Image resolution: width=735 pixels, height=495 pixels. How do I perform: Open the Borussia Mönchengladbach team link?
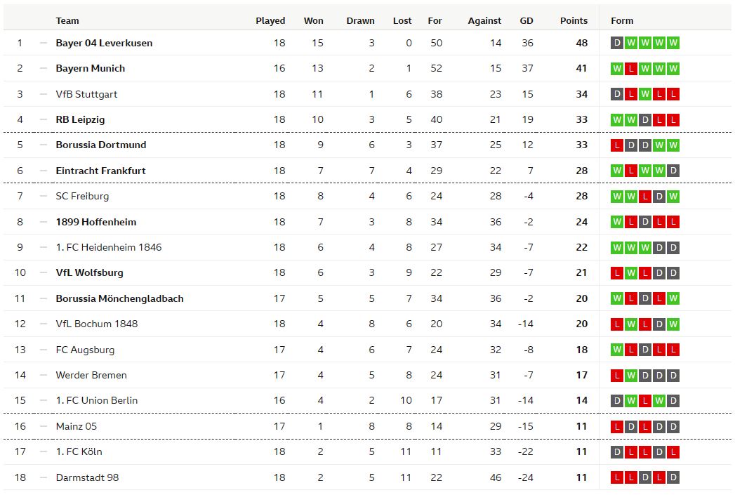click(119, 298)
